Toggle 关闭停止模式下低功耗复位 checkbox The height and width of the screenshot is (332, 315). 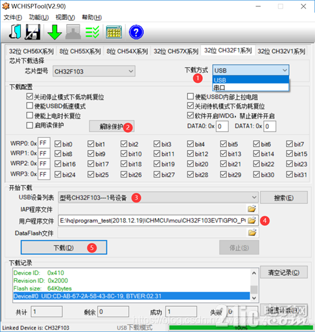pyautogui.click(x=30, y=96)
